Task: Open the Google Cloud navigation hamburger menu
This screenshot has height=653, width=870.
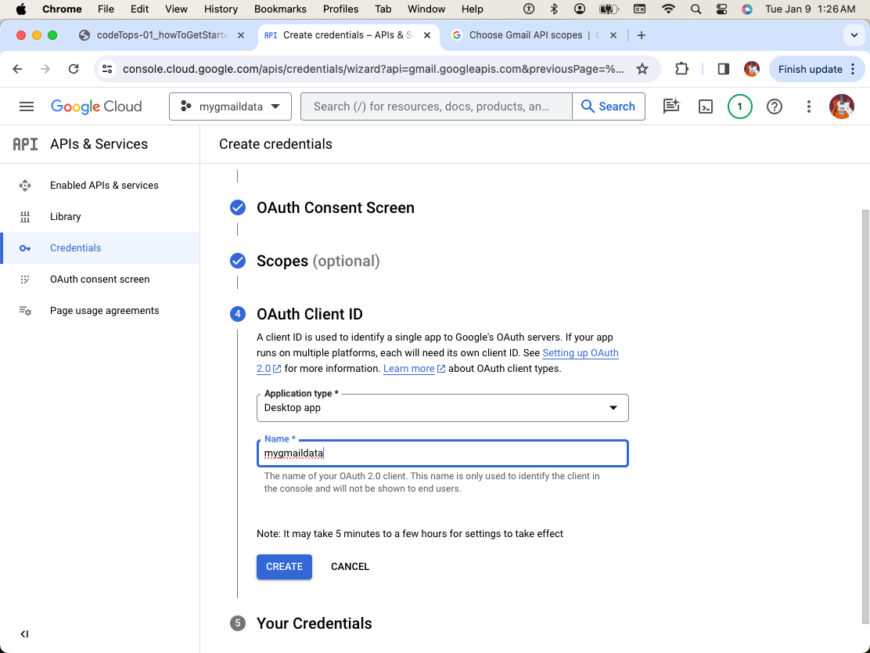Action: 26,106
